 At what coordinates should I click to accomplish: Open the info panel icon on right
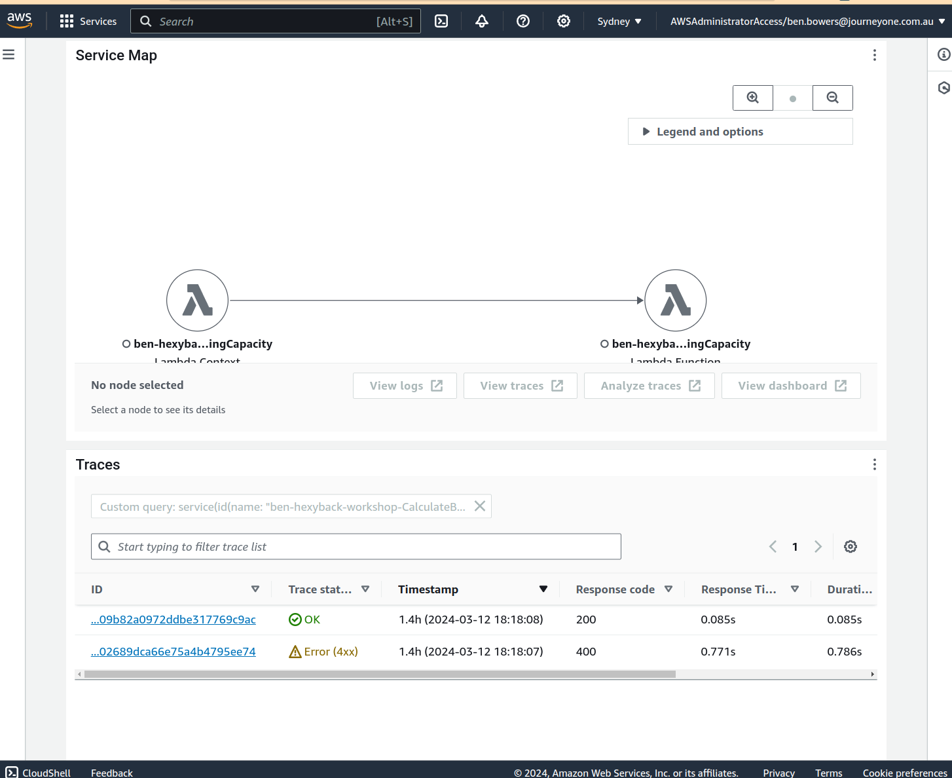click(x=943, y=54)
